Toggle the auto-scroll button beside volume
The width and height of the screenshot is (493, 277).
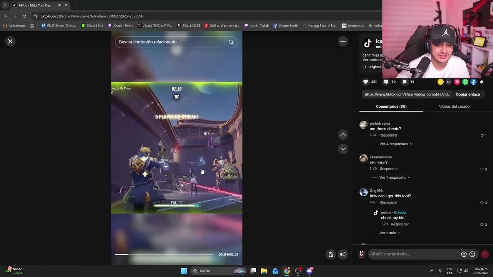click(331, 254)
